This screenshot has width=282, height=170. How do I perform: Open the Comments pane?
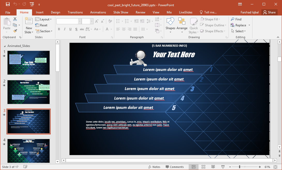pyautogui.click(x=176, y=167)
